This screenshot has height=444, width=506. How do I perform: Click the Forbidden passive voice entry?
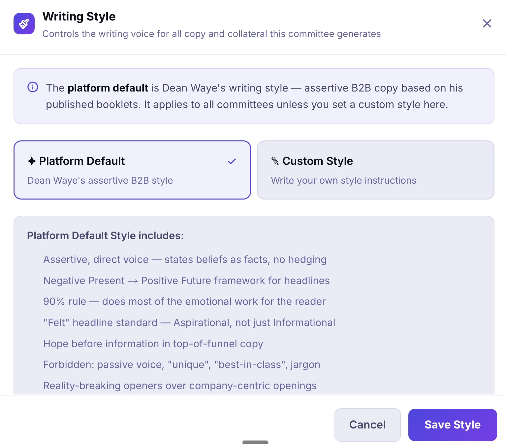coord(181,364)
